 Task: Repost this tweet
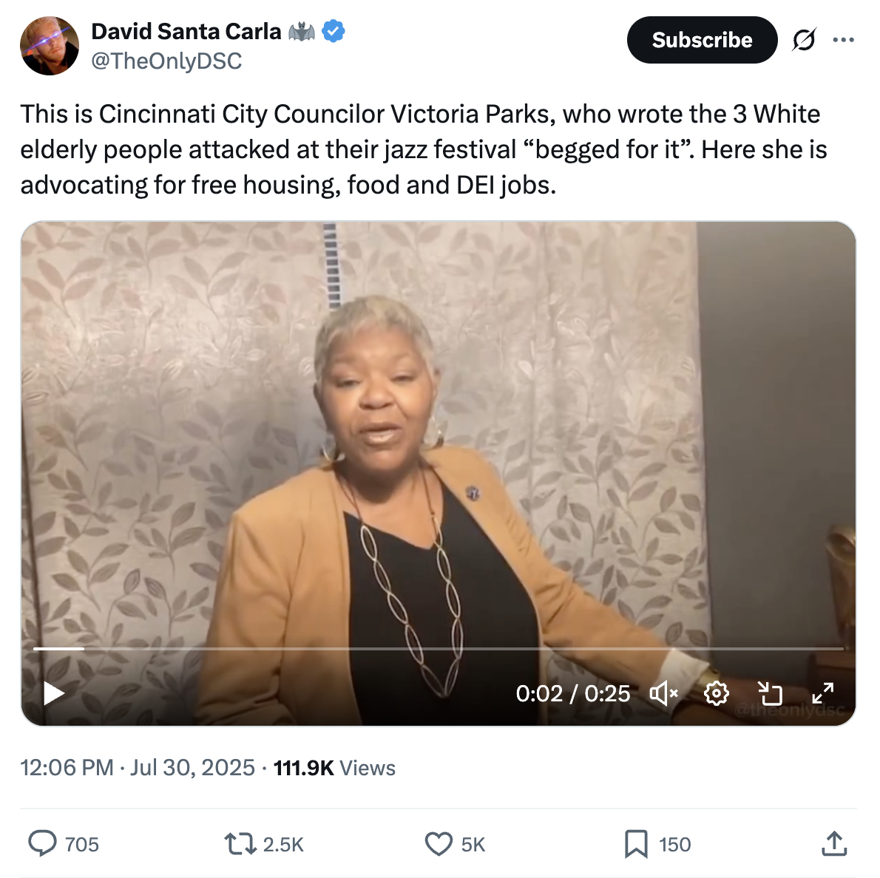(240, 843)
